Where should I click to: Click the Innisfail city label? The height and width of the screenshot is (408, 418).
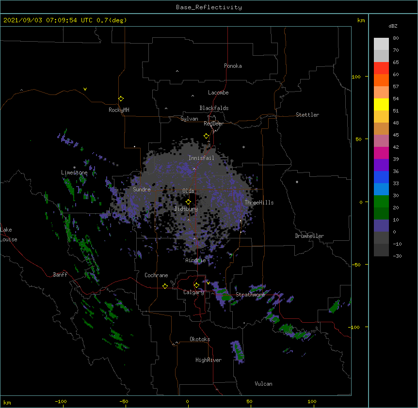[201, 158]
